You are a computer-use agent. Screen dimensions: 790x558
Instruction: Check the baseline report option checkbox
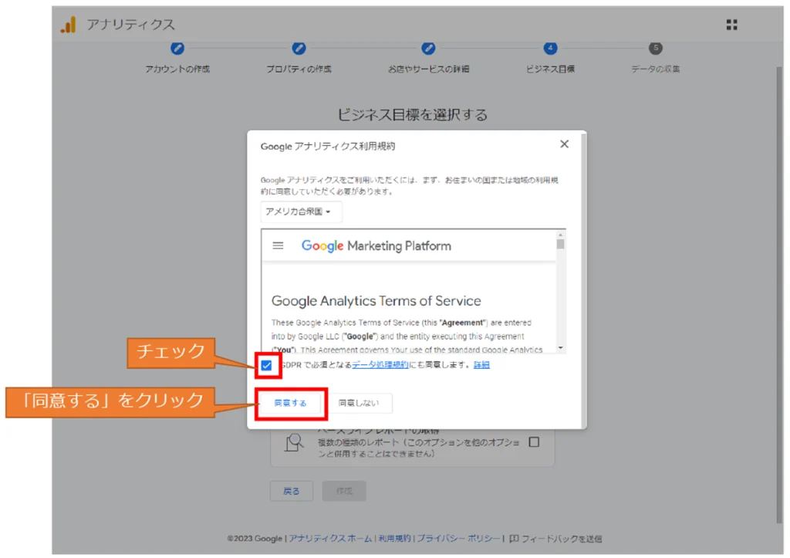(x=534, y=442)
